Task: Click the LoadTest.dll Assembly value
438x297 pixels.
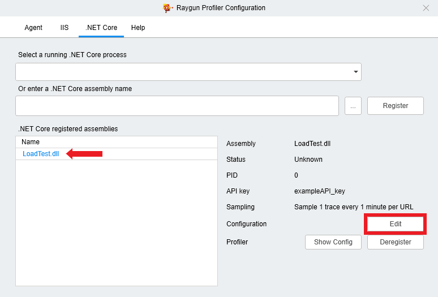Action: [312, 144]
